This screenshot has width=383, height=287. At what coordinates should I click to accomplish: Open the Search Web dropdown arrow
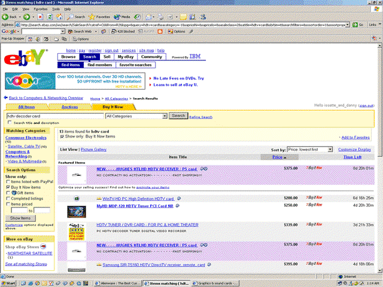point(96,32)
